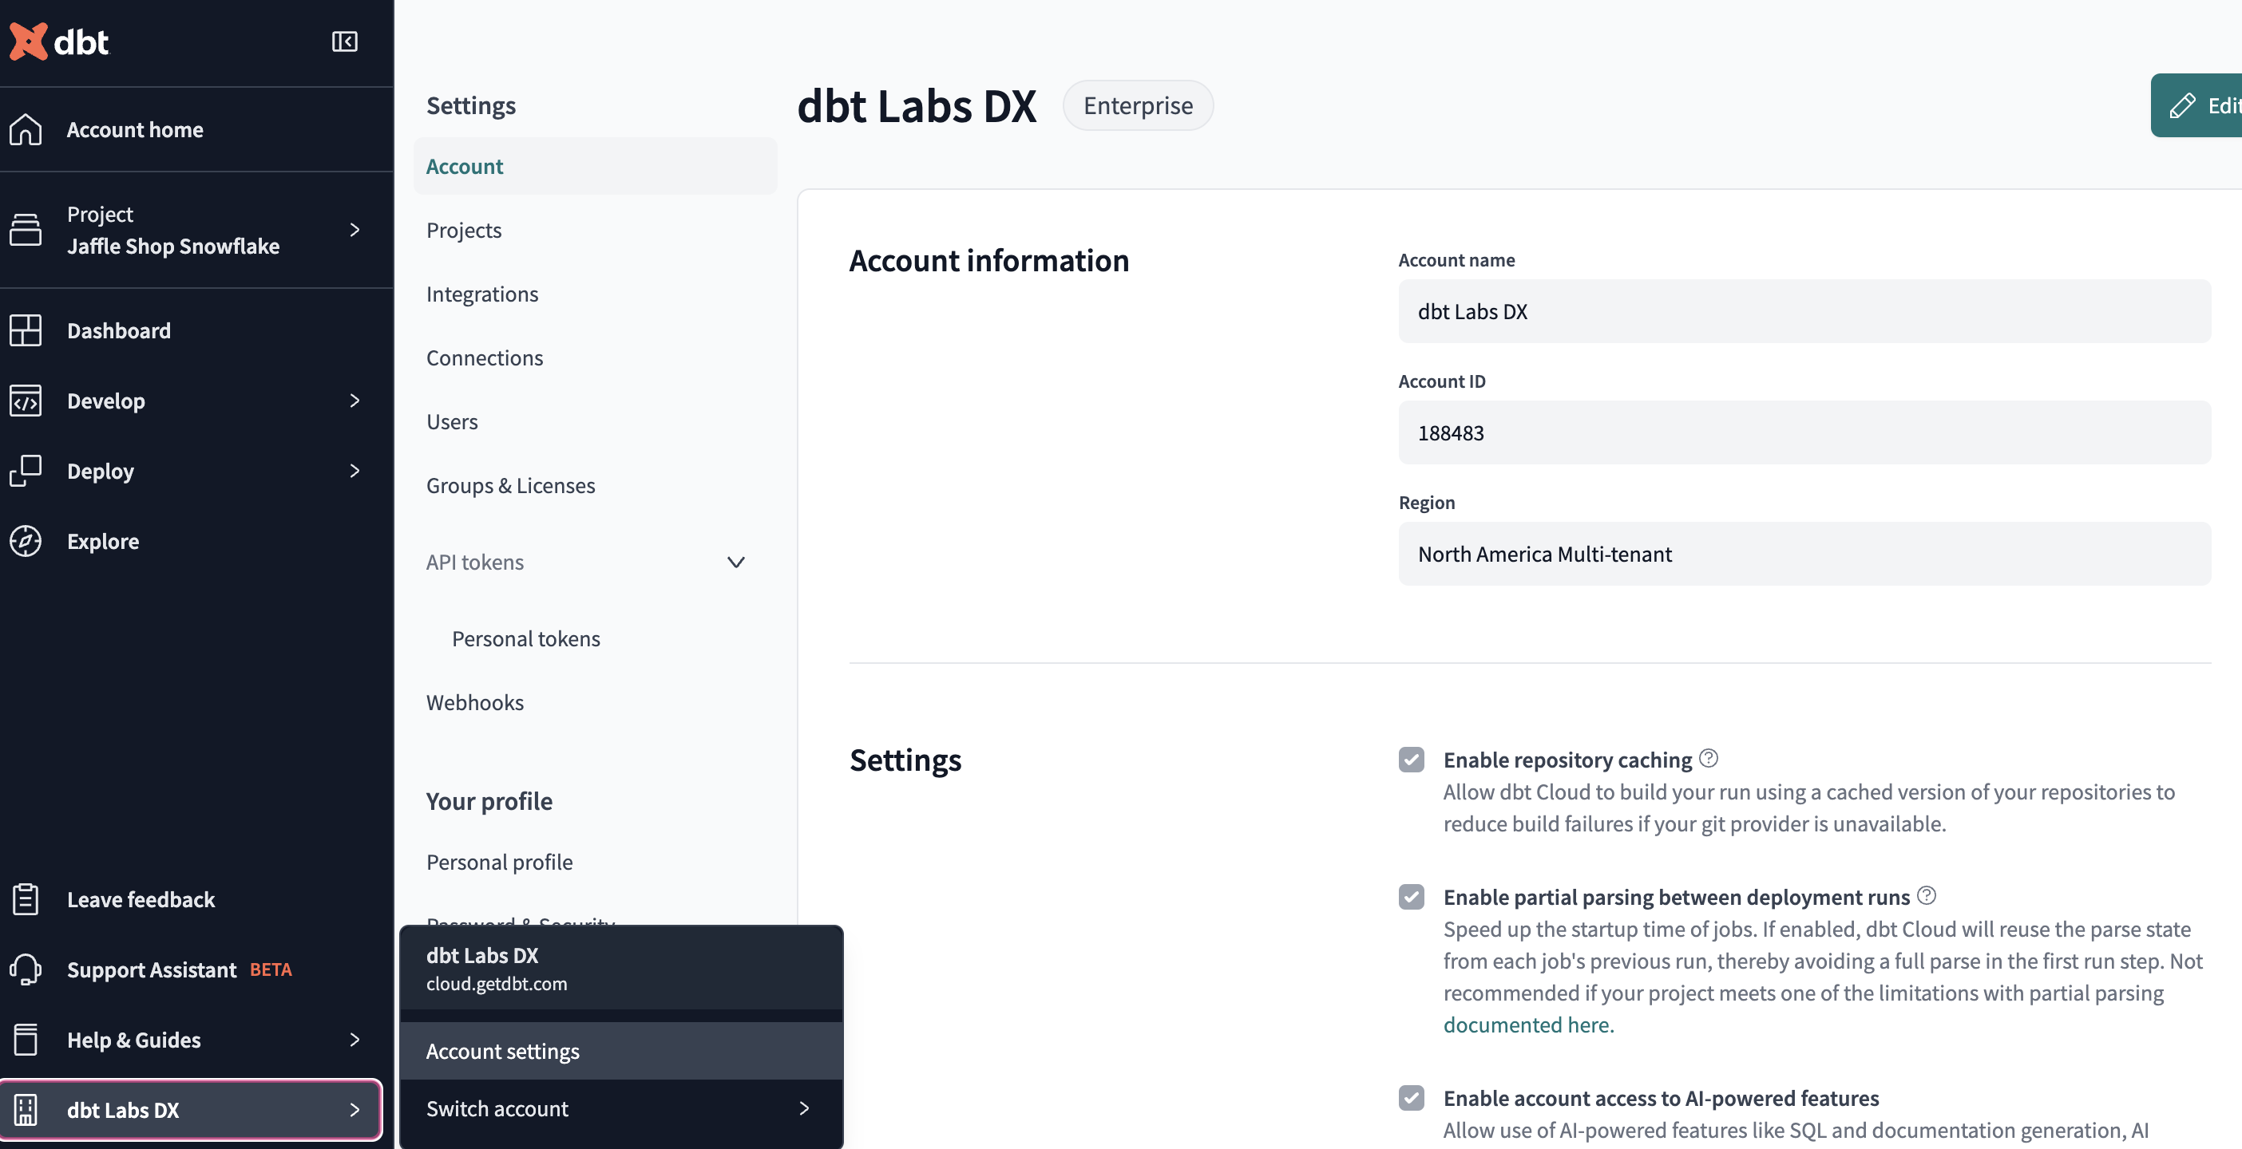Click Leave feedback in sidebar
This screenshot has height=1149, width=2242.
coord(141,898)
